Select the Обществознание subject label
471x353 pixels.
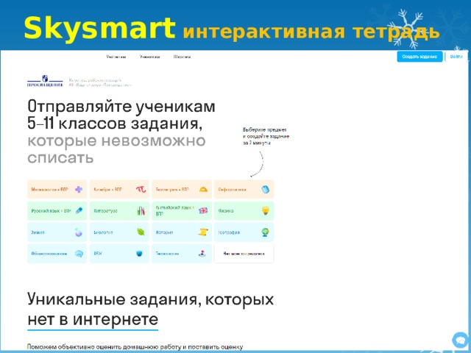coord(49,254)
